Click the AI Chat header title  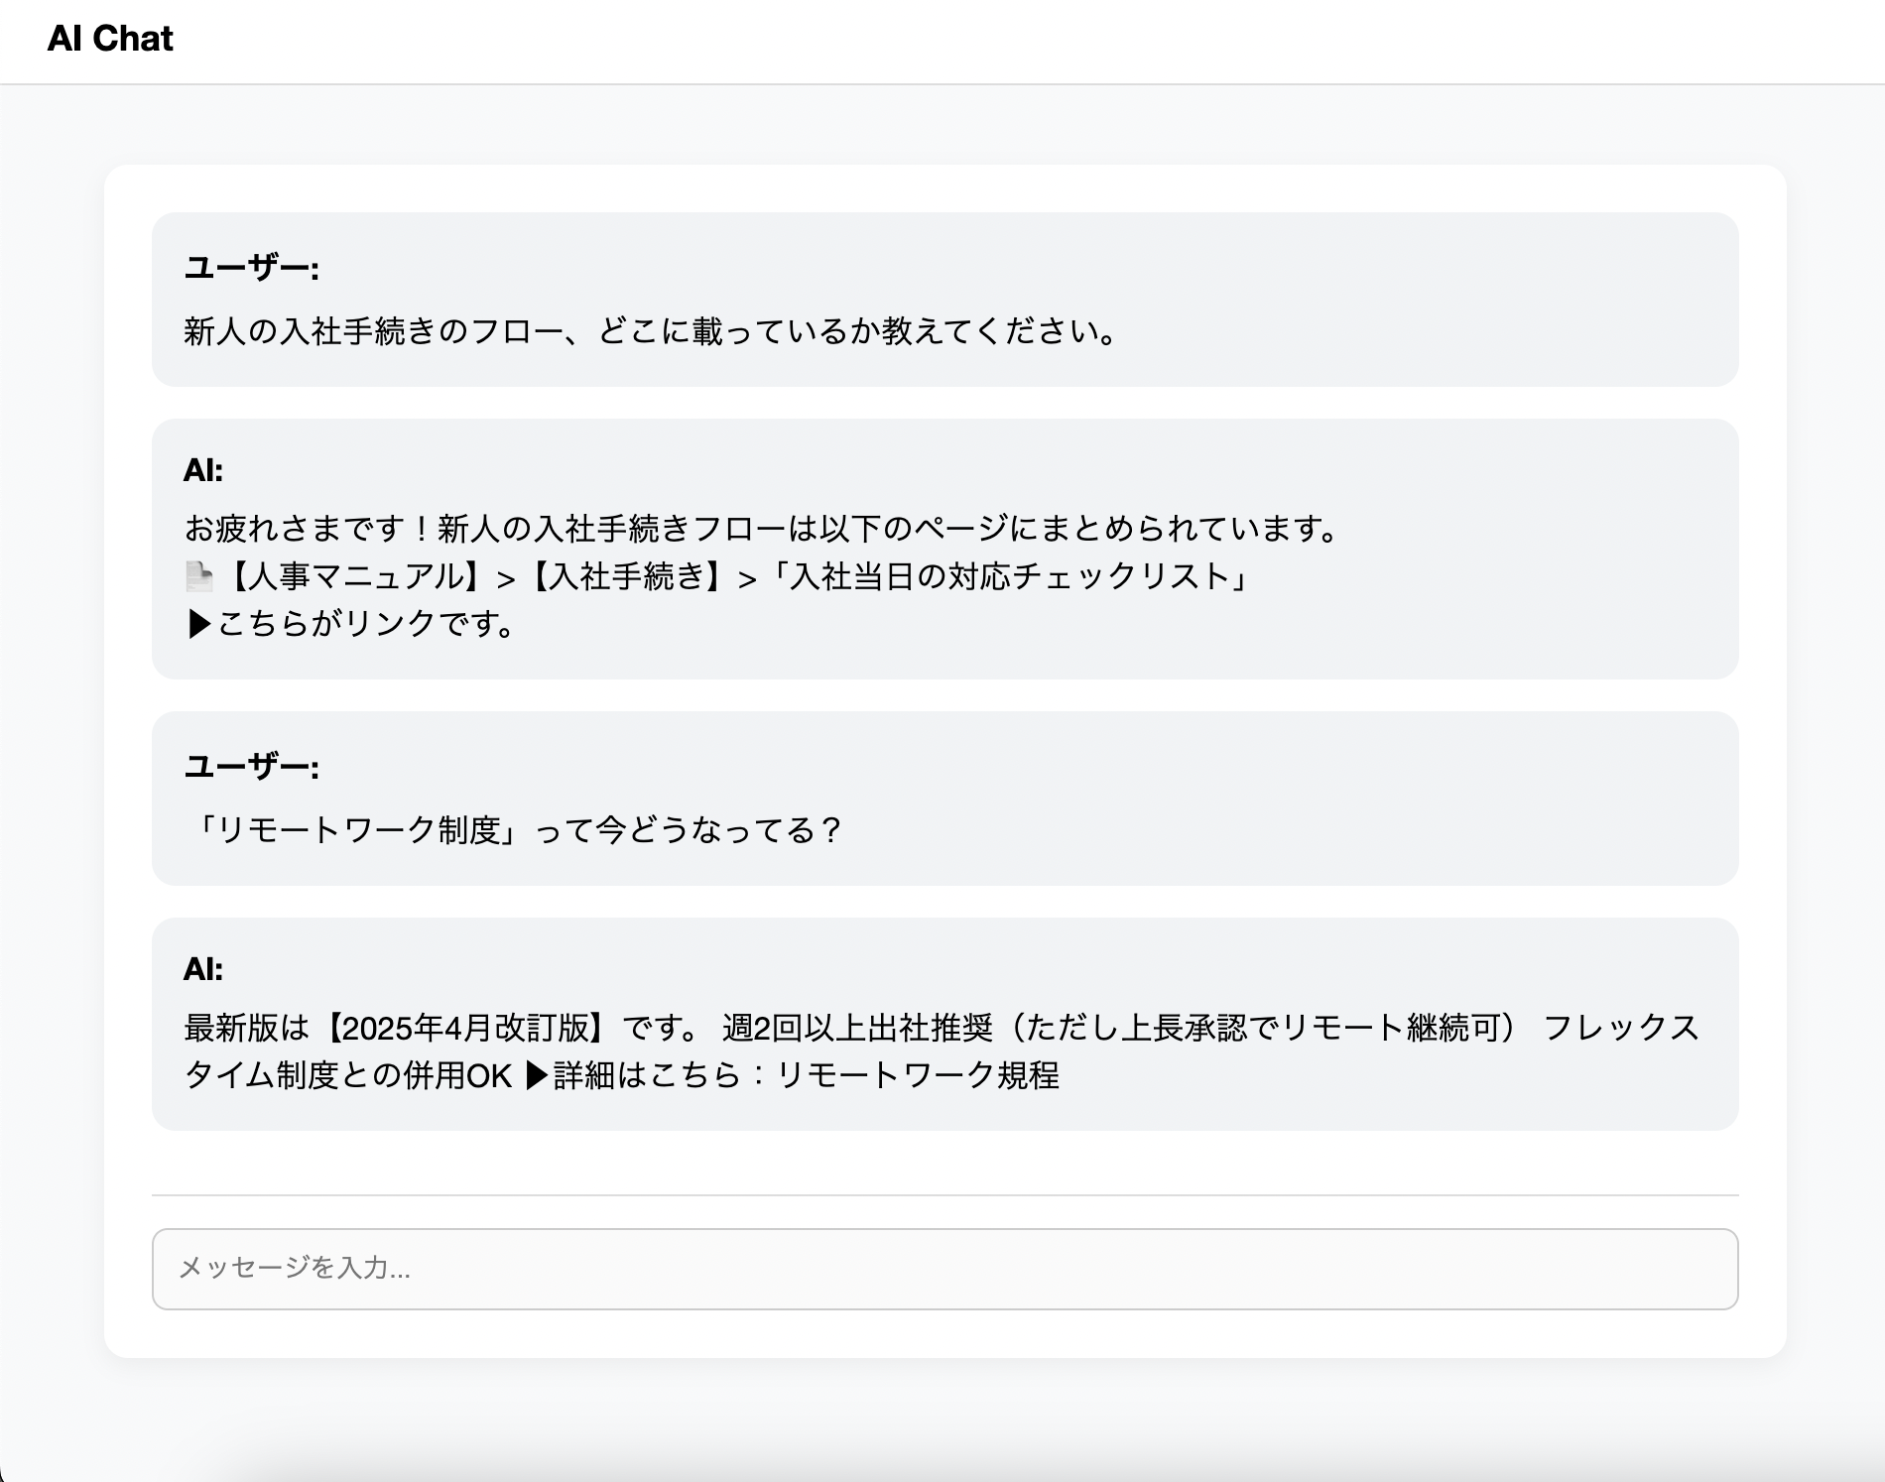(x=110, y=39)
